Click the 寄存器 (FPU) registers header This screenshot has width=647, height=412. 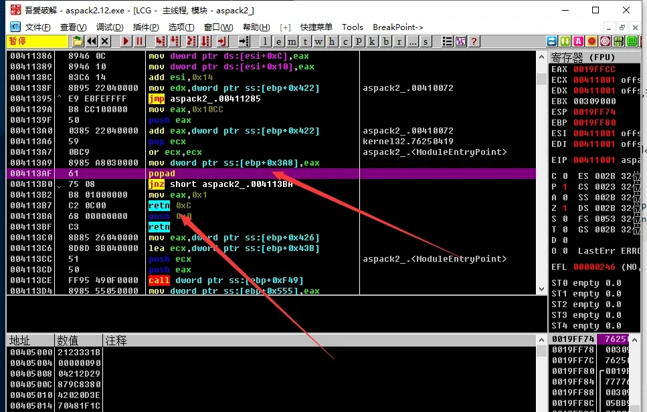point(595,57)
